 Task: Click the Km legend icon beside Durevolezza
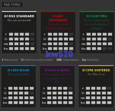pyautogui.click(x=84, y=60)
